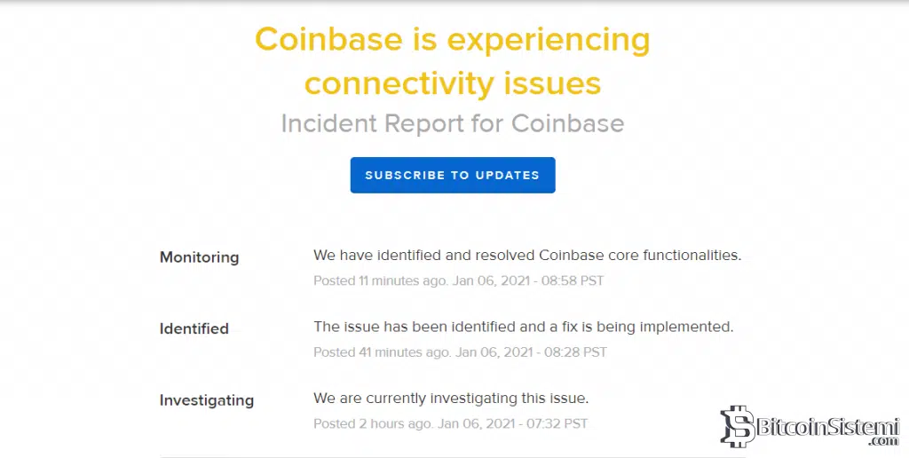Select the Monitoring status label

tap(199, 257)
